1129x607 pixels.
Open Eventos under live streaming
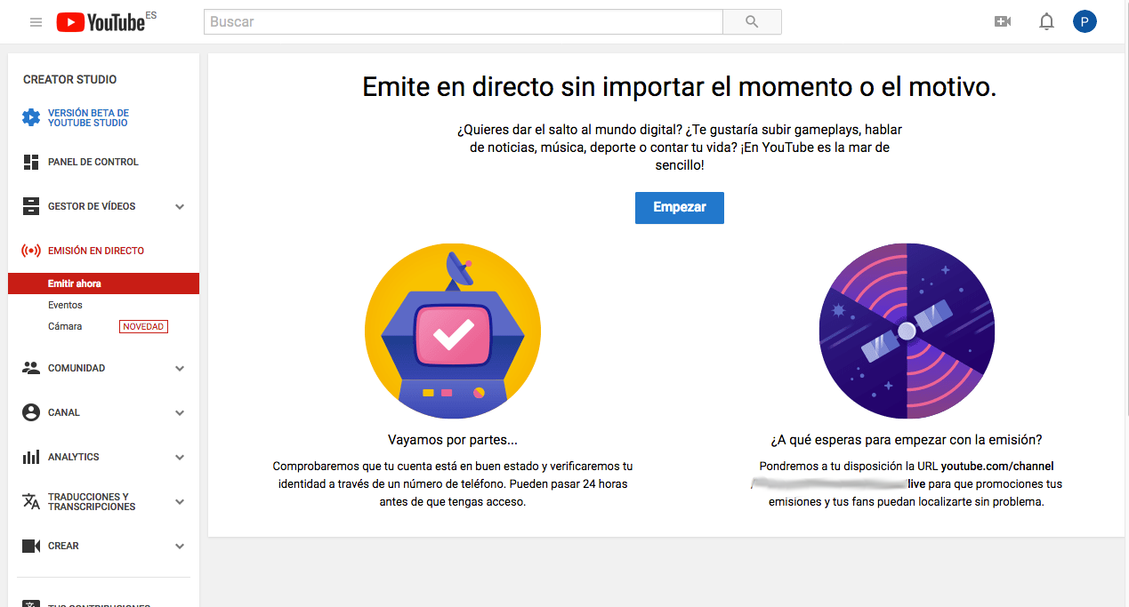[65, 305]
